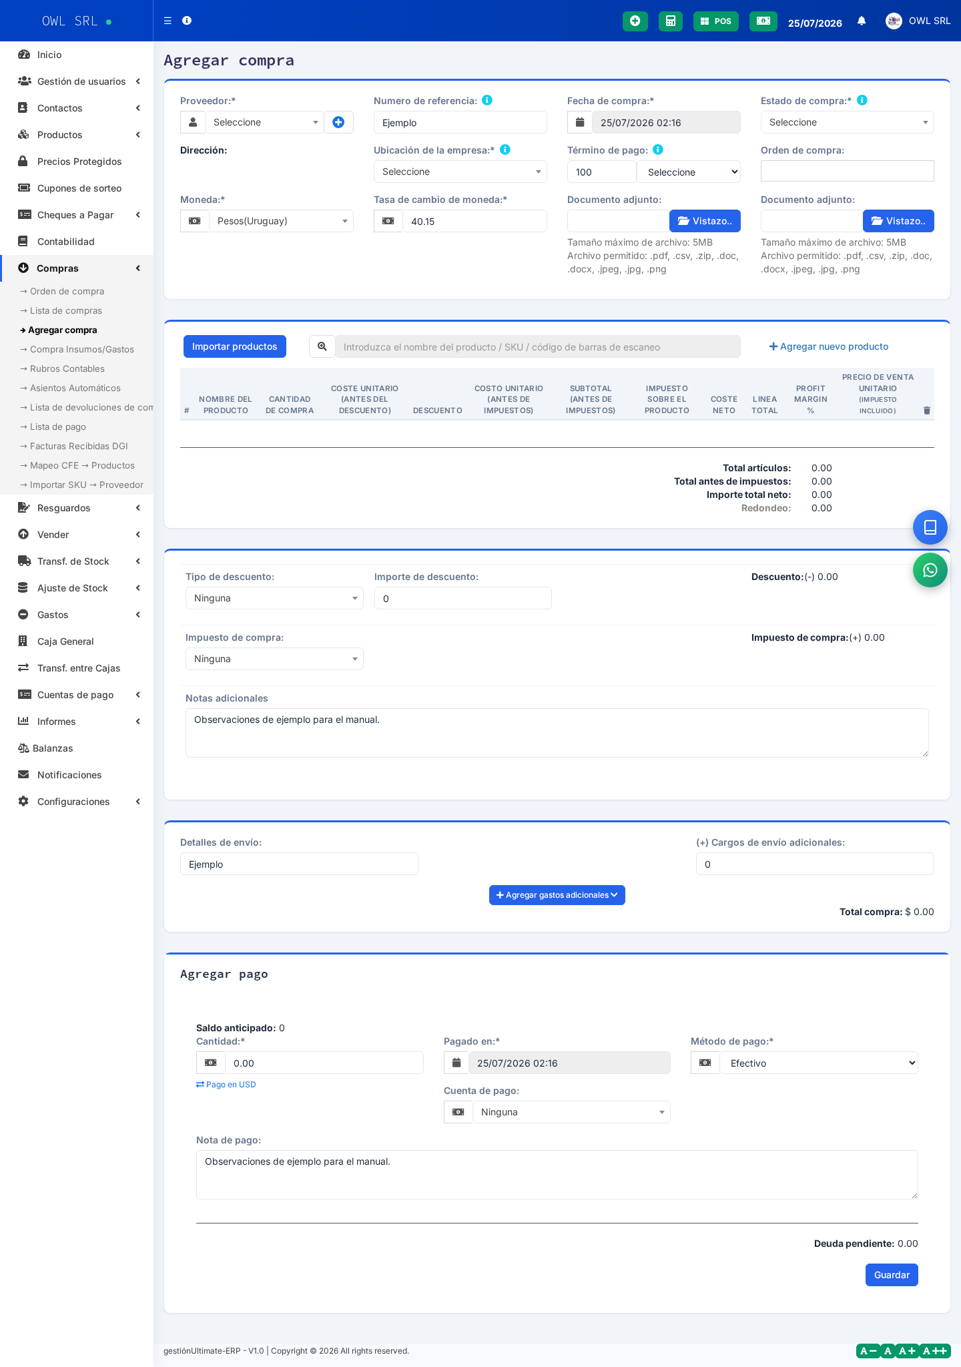
Task: Expand Agregar gastos adicionales section
Action: (557, 895)
